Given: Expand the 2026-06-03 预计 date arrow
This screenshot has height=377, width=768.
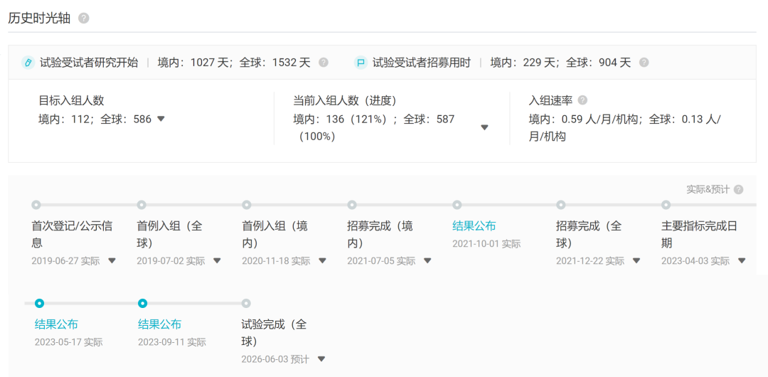Looking at the screenshot, I should (321, 359).
